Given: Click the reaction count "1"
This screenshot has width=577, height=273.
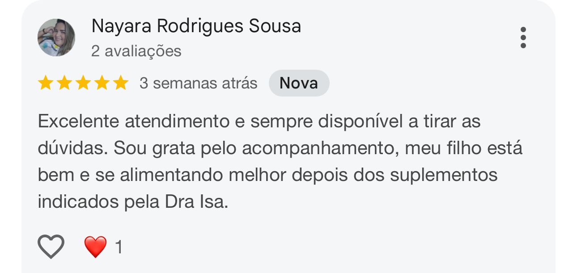Looking at the screenshot, I should click(119, 247).
